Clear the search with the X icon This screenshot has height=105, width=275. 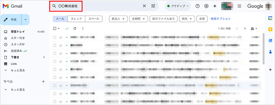[144, 6]
